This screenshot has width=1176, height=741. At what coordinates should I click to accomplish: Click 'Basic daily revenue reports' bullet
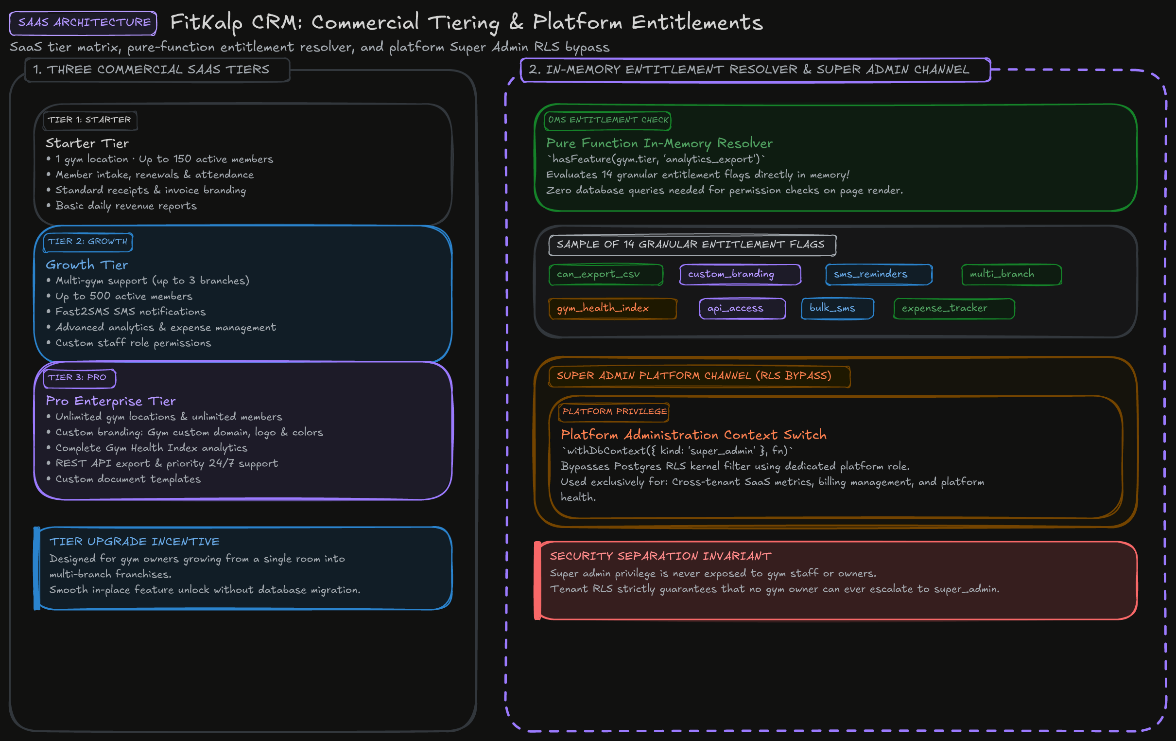[x=121, y=206]
